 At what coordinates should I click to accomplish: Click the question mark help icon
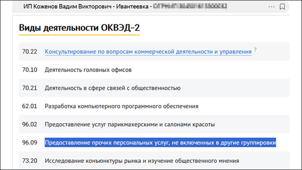(x=255, y=50)
